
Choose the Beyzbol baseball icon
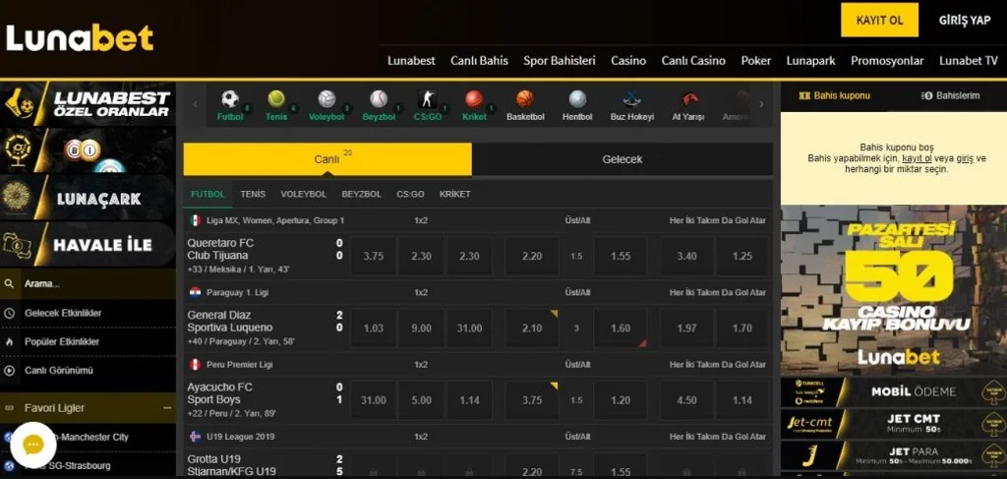379,99
